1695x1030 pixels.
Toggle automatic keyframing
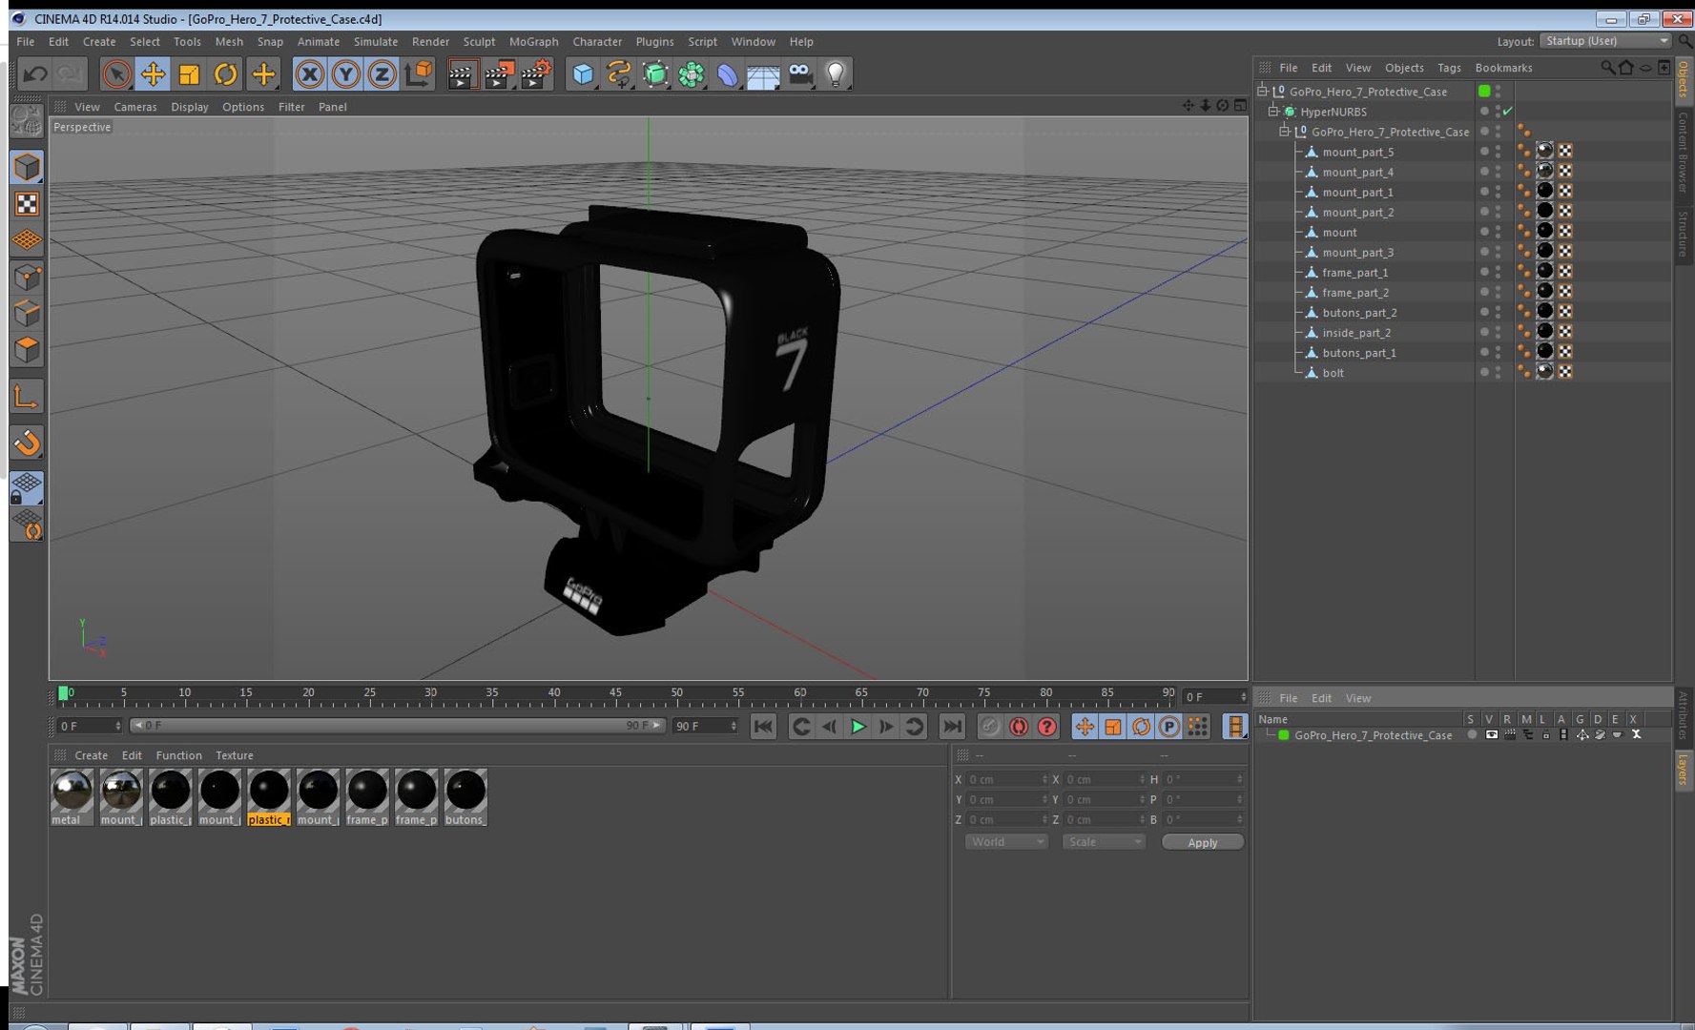(1019, 727)
